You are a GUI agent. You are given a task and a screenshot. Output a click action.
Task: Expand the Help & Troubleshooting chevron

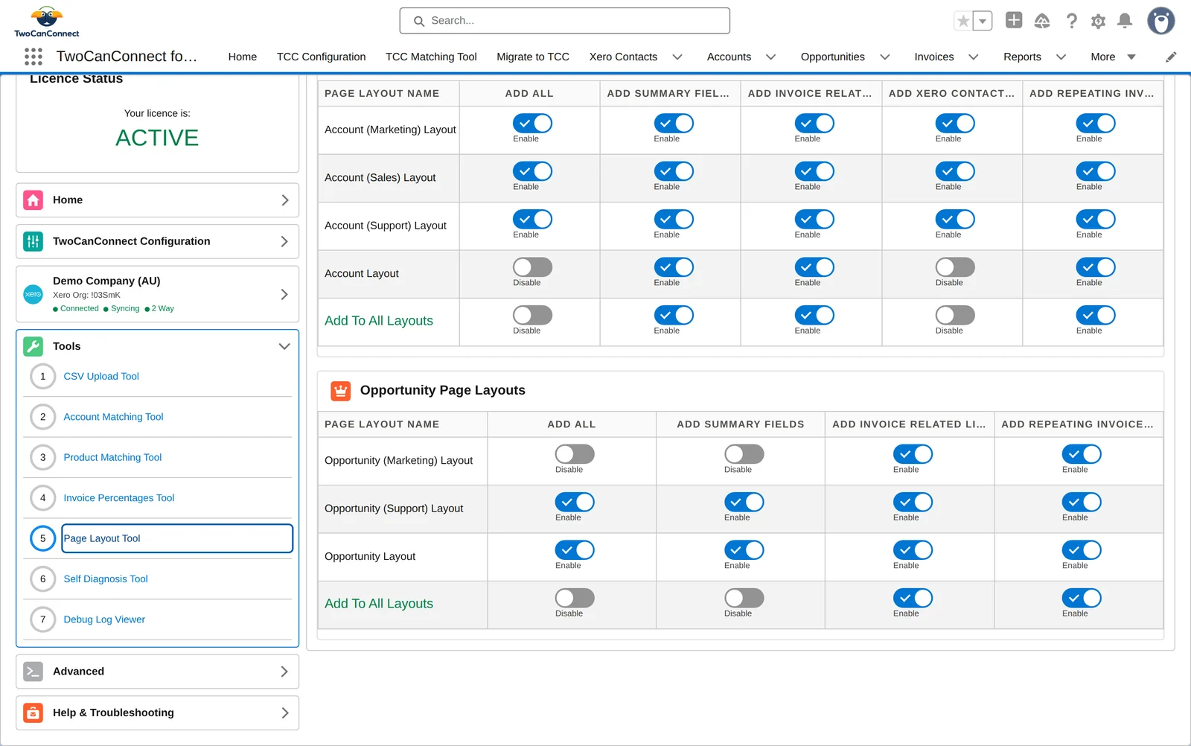coord(284,712)
